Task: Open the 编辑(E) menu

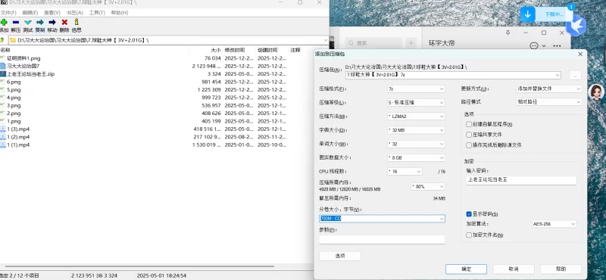Action: point(30,13)
